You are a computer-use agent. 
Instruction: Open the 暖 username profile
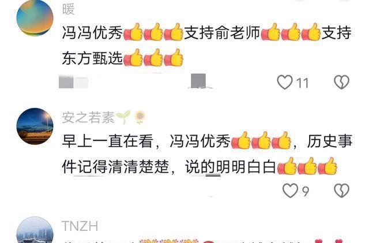click(69, 9)
